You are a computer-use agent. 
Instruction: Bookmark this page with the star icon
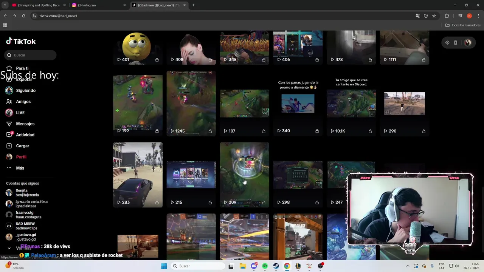[x=434, y=16]
